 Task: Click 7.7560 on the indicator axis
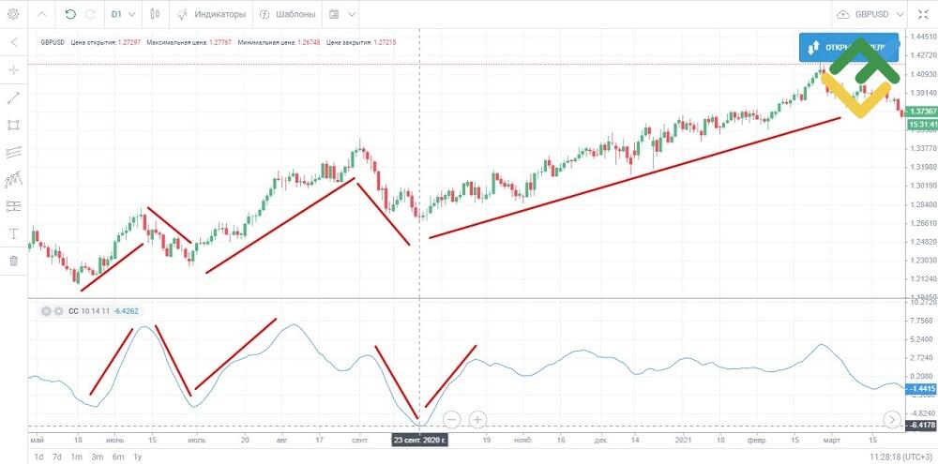click(924, 321)
